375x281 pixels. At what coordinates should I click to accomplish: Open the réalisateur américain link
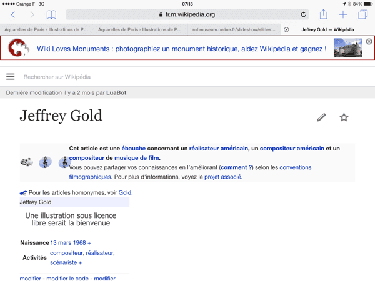click(x=219, y=149)
